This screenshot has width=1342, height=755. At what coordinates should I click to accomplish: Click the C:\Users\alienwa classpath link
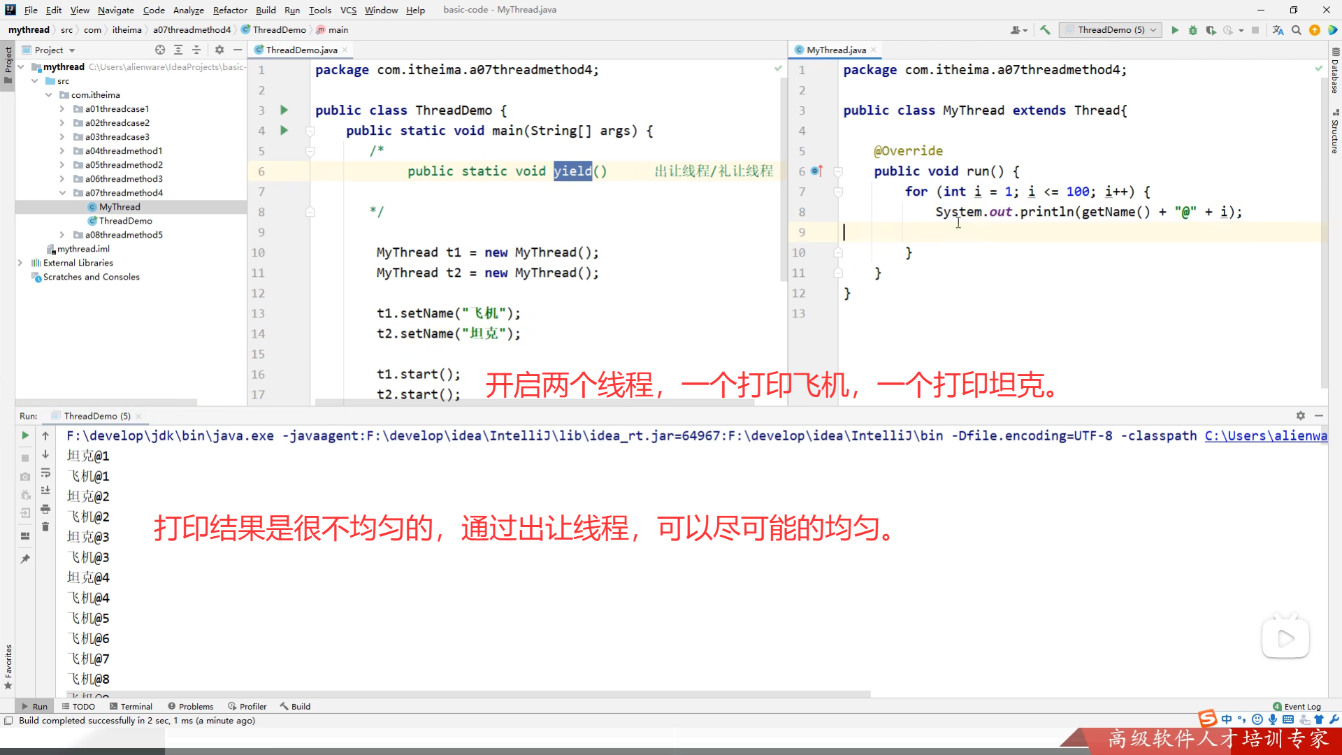(x=1265, y=436)
